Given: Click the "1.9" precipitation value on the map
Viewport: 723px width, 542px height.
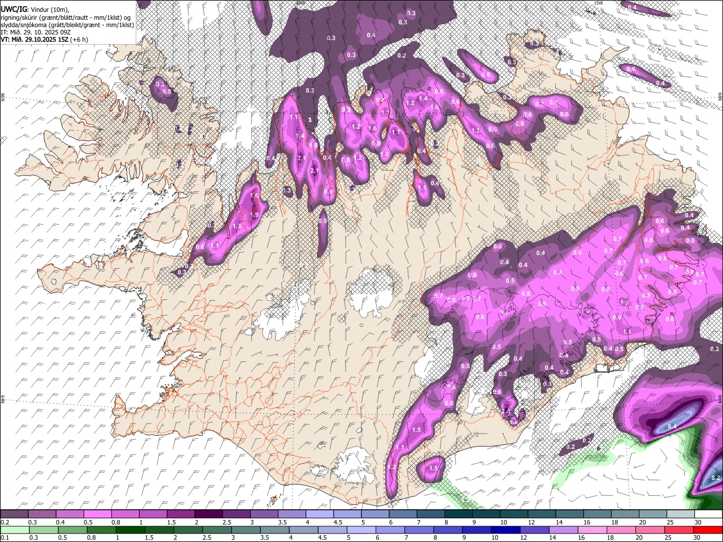Looking at the screenshot, I should pos(254,215).
